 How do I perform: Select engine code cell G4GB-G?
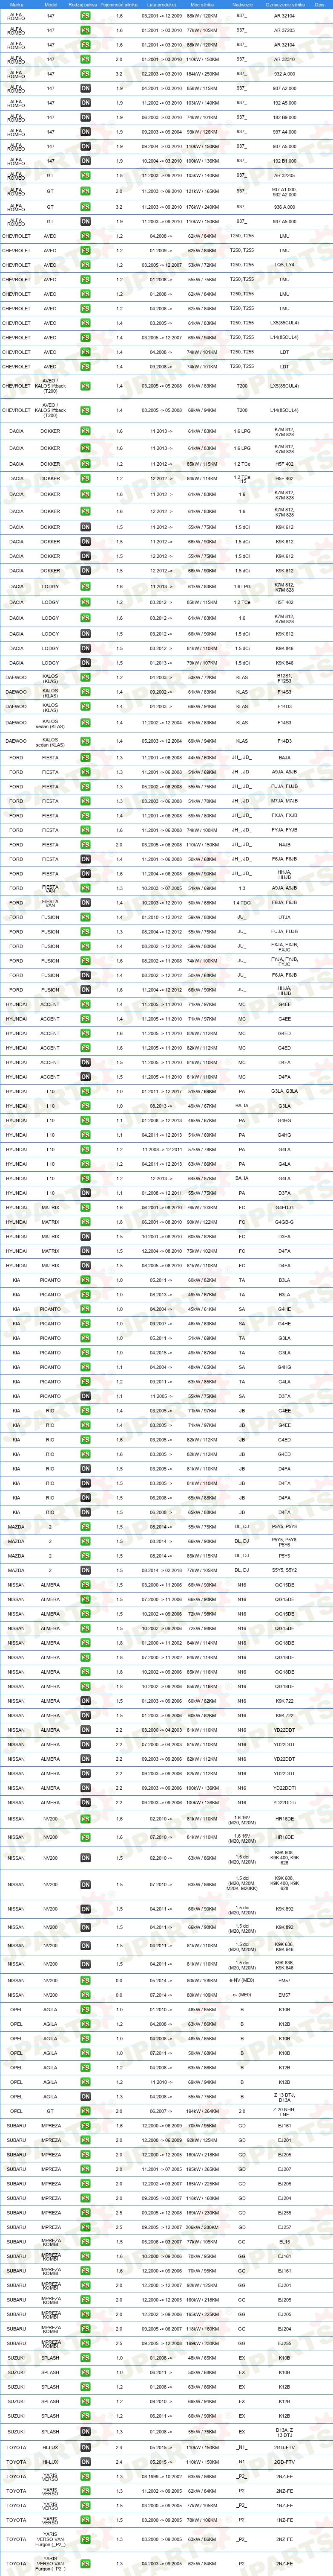[x=284, y=1222]
